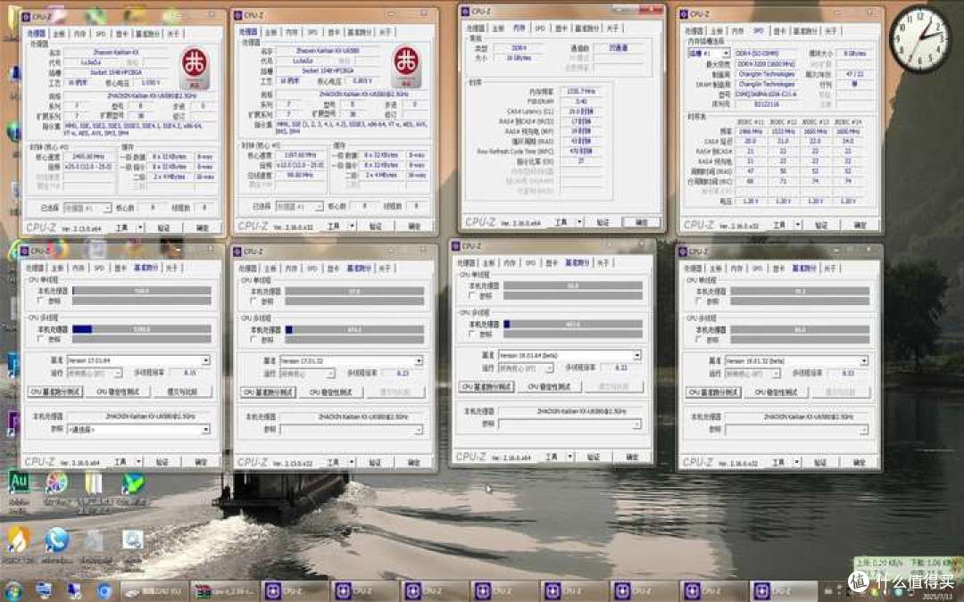Tick single-thread Reference checkbox in Version 17.01.32 window

(x=253, y=301)
